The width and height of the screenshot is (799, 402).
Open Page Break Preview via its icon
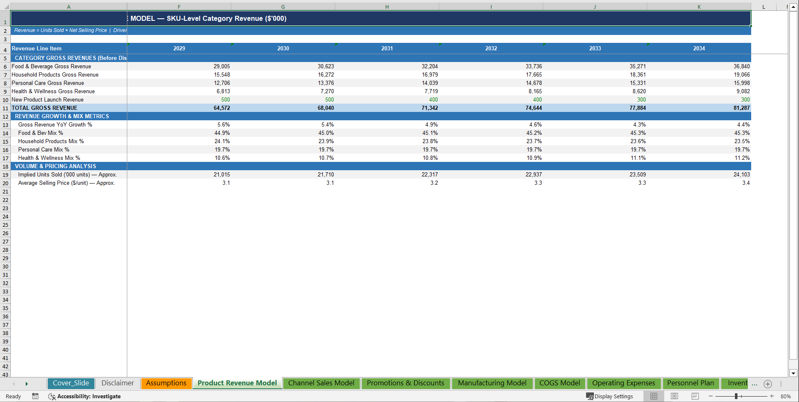(695, 396)
